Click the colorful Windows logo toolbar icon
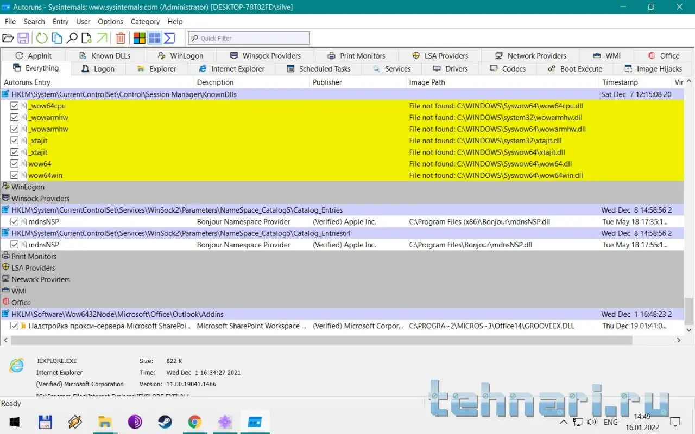 140,38
